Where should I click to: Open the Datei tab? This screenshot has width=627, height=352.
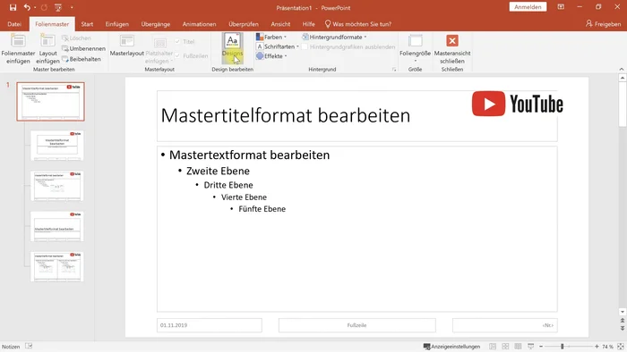click(14, 24)
